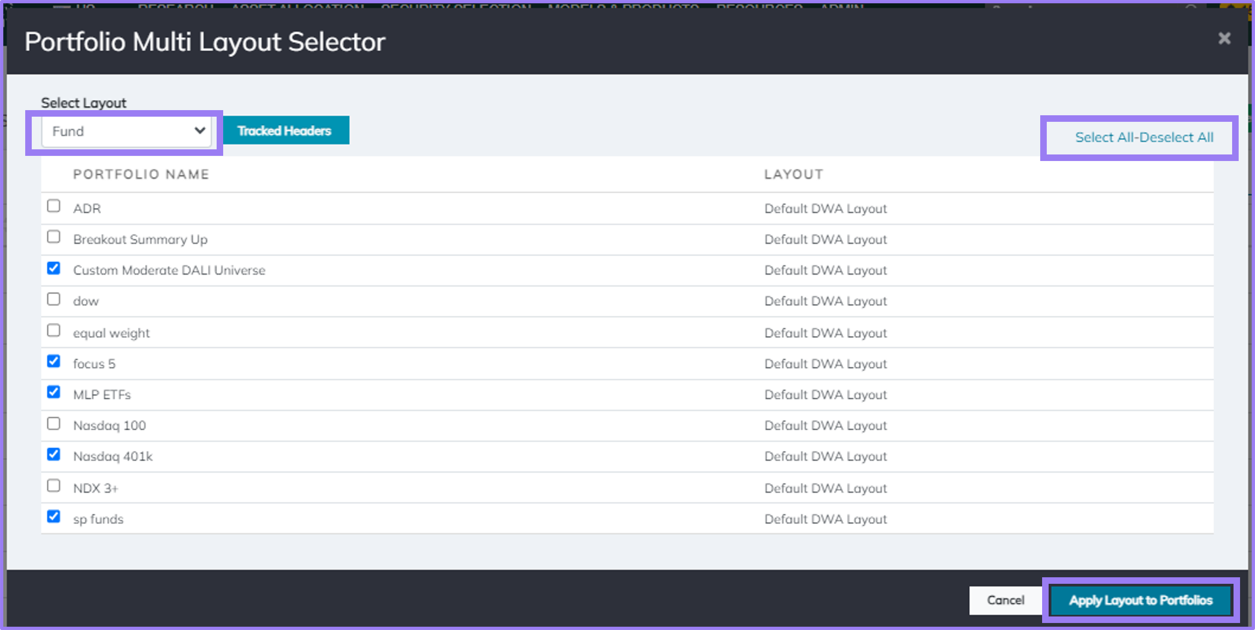Open the Select Layout dropdown showing Fund

[127, 131]
